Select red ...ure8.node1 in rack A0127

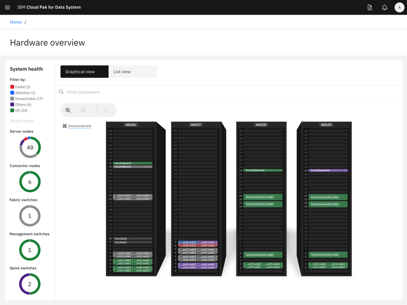pos(188,245)
